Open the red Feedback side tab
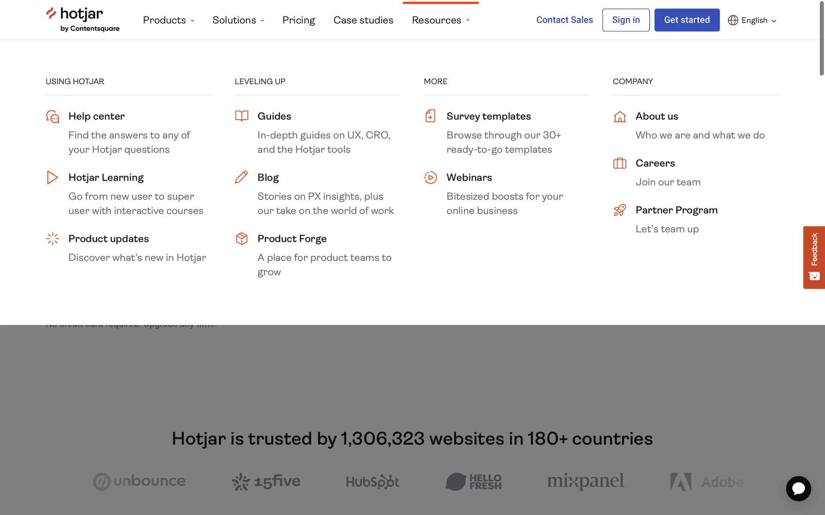 coord(814,257)
